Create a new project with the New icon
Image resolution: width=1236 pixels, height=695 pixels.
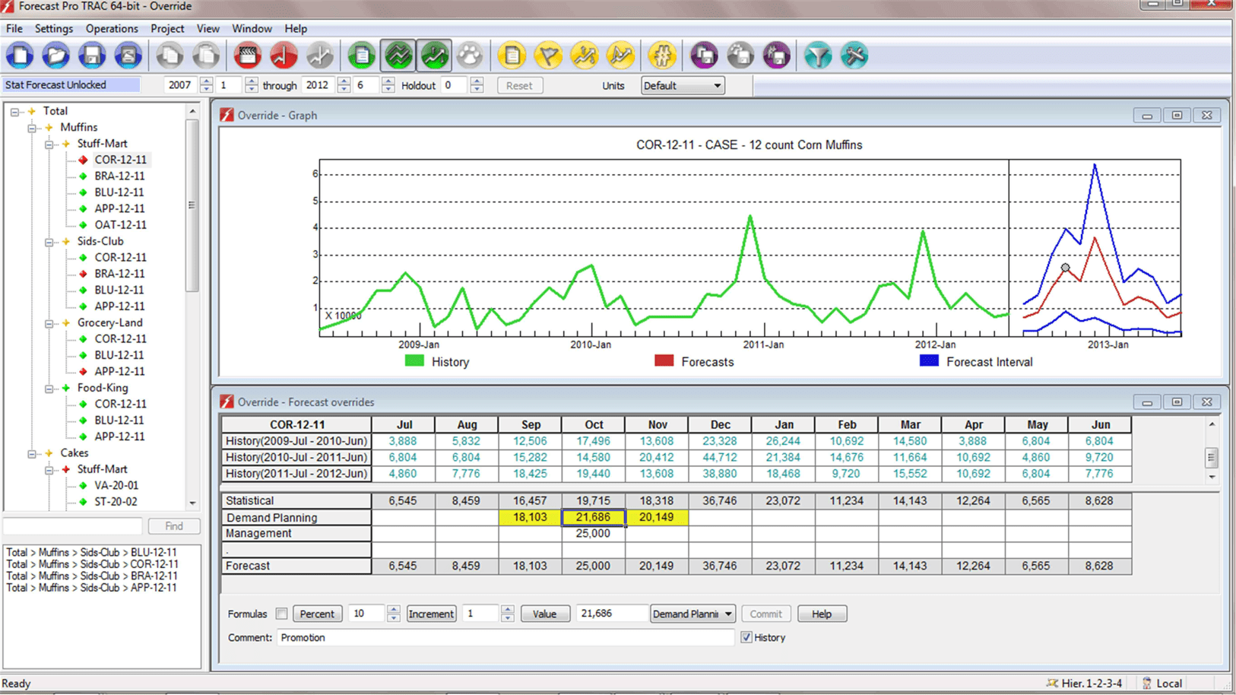(20, 56)
